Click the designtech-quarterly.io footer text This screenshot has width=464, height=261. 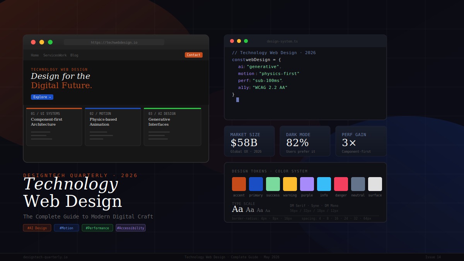[x=45, y=257]
